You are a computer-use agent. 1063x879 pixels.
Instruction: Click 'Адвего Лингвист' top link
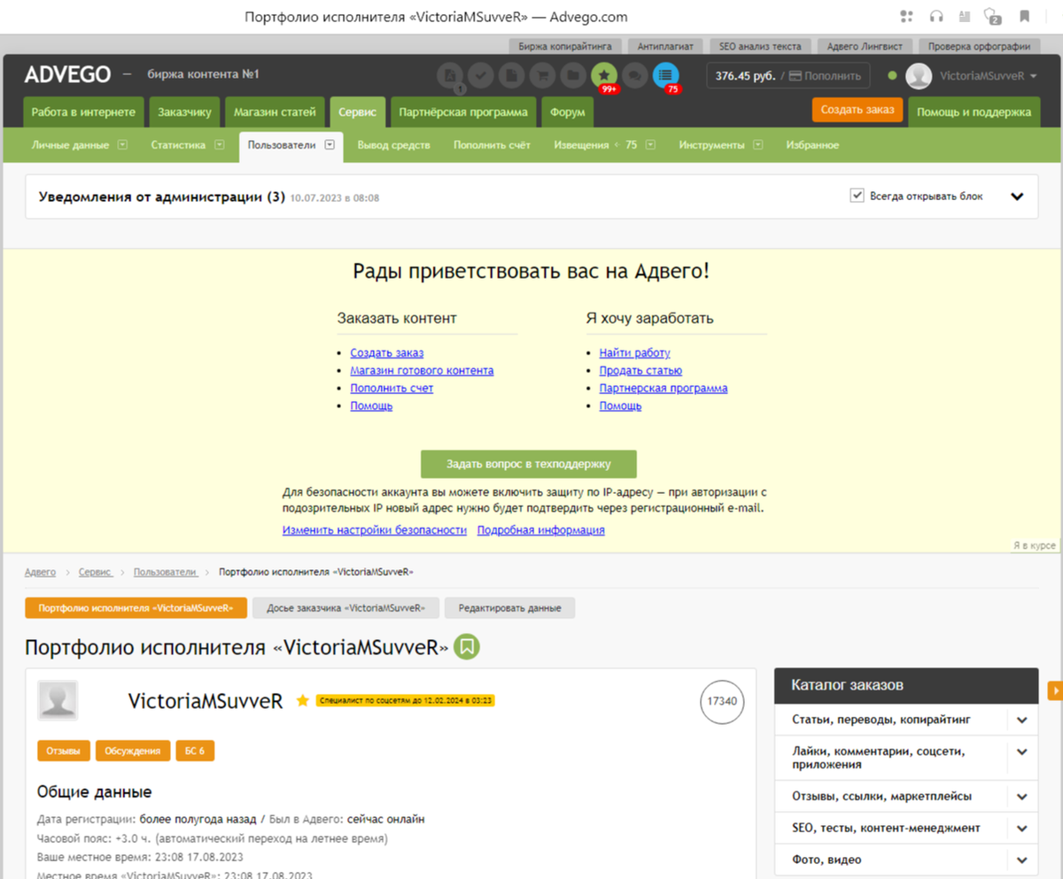click(864, 46)
